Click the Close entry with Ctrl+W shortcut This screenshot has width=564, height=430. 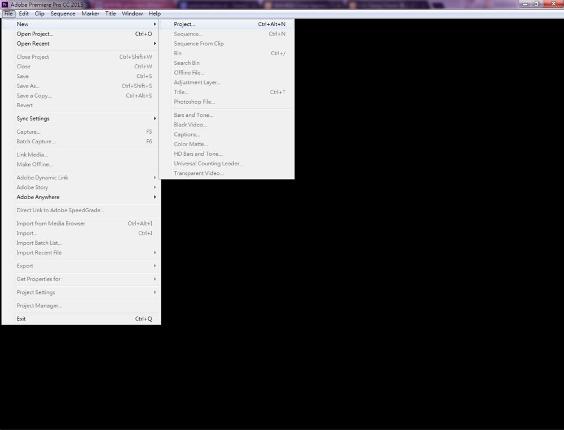81,66
